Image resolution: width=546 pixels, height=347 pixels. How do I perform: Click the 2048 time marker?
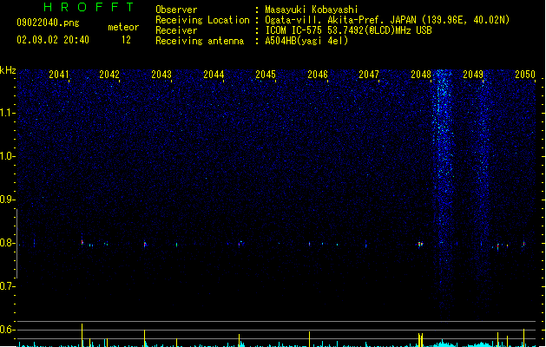click(x=421, y=75)
